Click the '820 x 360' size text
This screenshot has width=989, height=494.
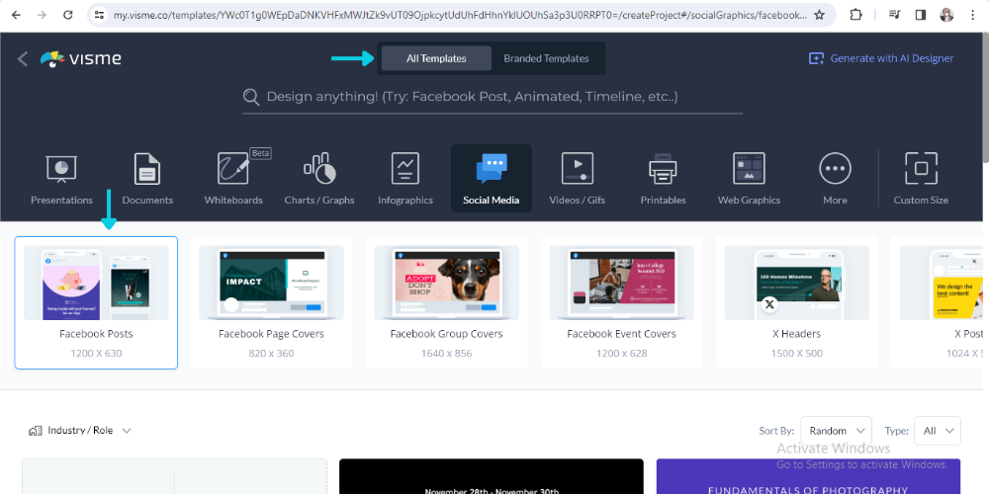pos(271,354)
